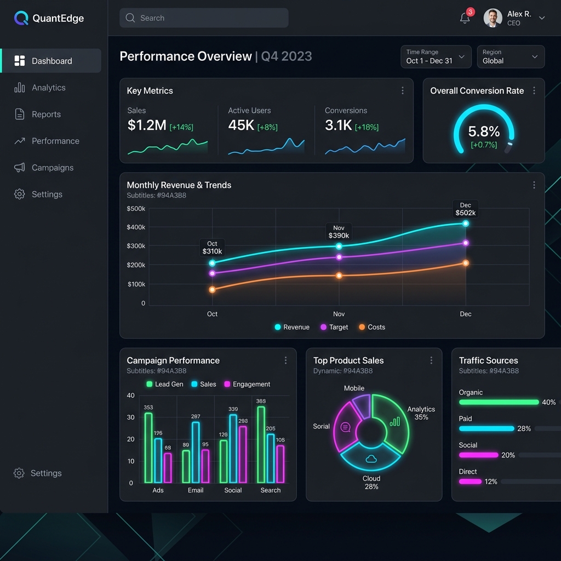Click the Nov revenue data point
The height and width of the screenshot is (561, 561).
339,246
